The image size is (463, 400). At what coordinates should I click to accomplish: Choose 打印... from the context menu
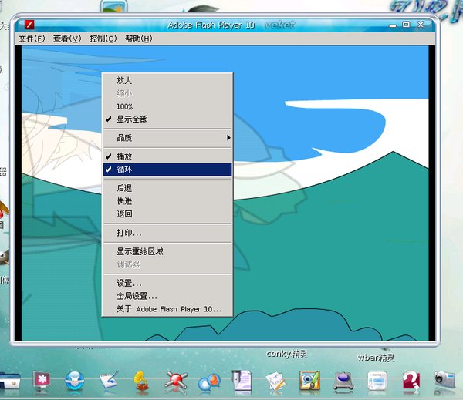click(x=129, y=233)
